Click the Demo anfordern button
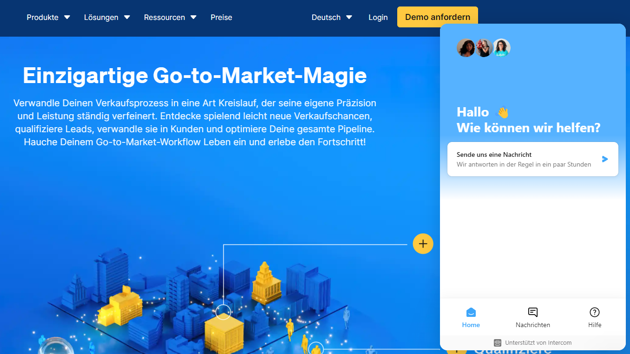The height and width of the screenshot is (354, 630). 438,17
